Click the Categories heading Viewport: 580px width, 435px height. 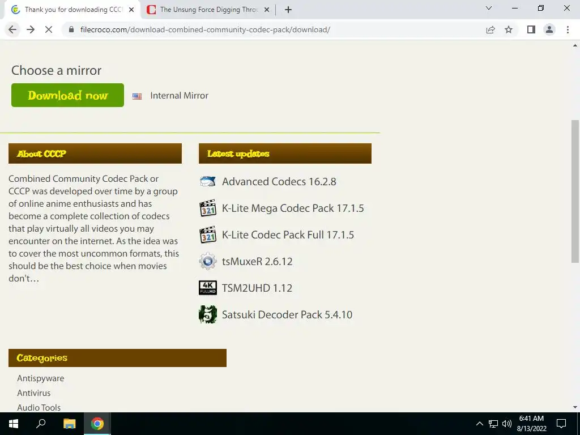pos(117,358)
